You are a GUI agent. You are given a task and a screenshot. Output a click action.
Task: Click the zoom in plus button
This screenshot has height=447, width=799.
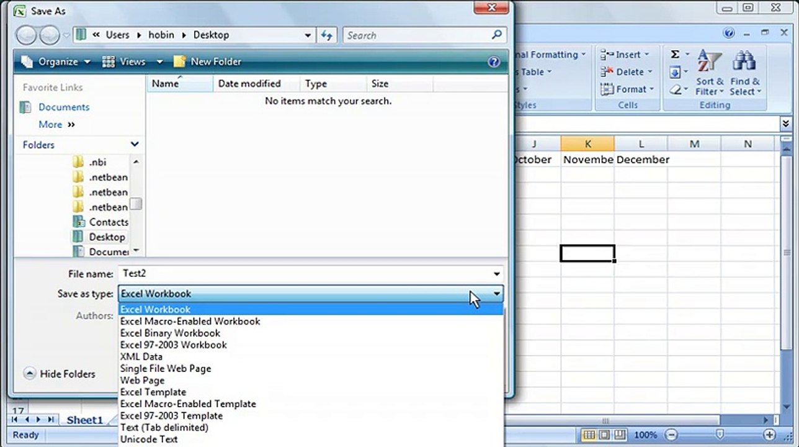pyautogui.click(x=770, y=435)
